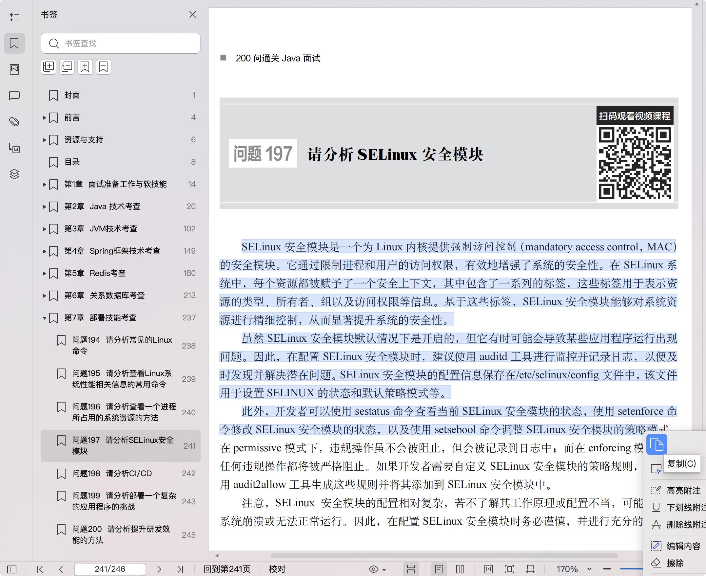706x576 pixels.
Task: Open bookmark 问题199 部署一个复杂的应用程序
Action: tap(121, 501)
